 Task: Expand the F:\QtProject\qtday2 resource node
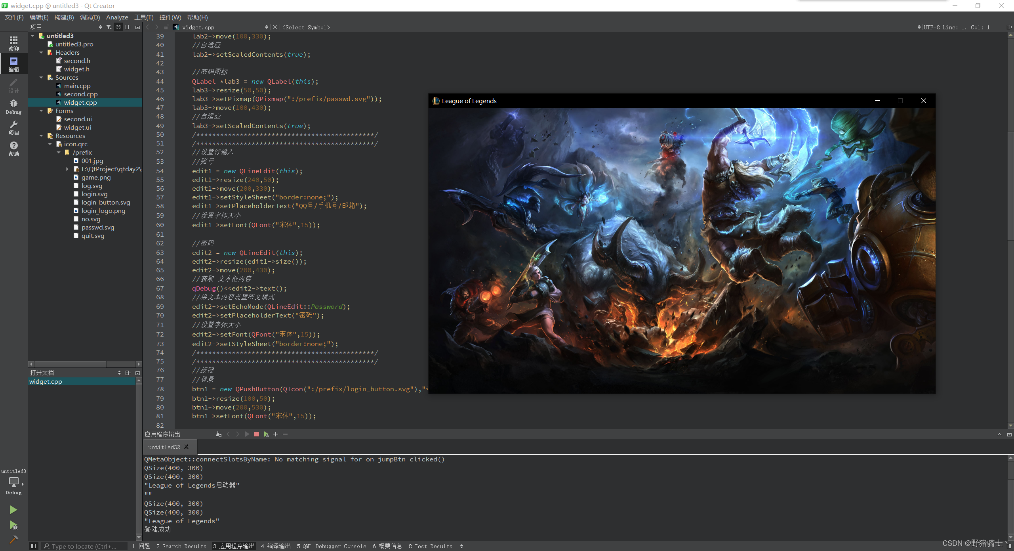tap(67, 169)
